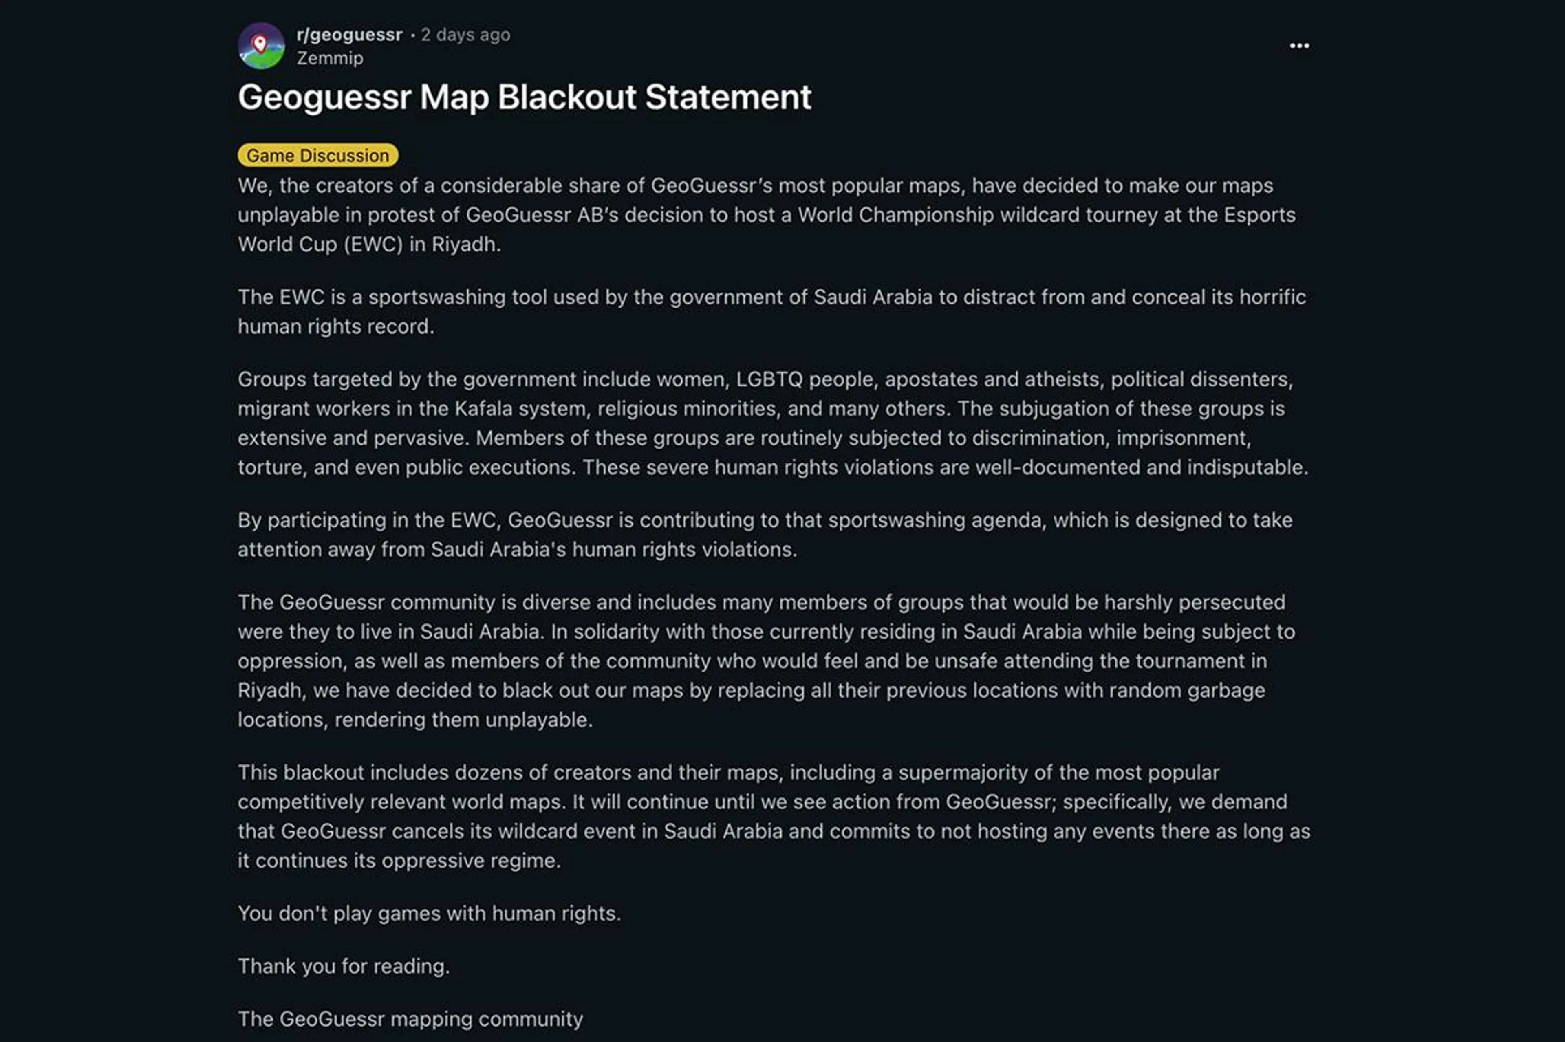Viewport: 1565px width, 1042px height.
Task: Click the paragraph beginning 'We, the creators'
Action: tap(767, 215)
